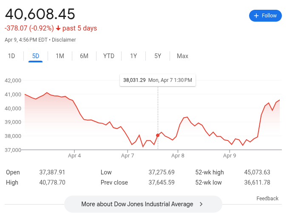
Task: Click the 40,000 y-axis label
Action: point(13,108)
